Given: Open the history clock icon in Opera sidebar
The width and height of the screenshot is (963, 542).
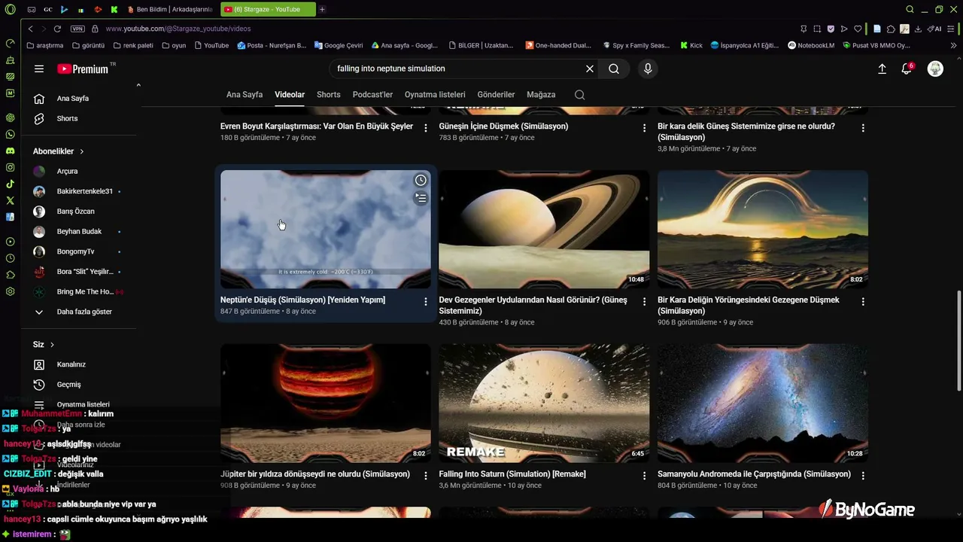Looking at the screenshot, I should coord(10,258).
